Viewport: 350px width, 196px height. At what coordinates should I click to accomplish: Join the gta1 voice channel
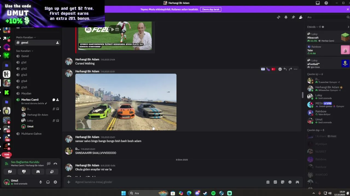click(37, 62)
